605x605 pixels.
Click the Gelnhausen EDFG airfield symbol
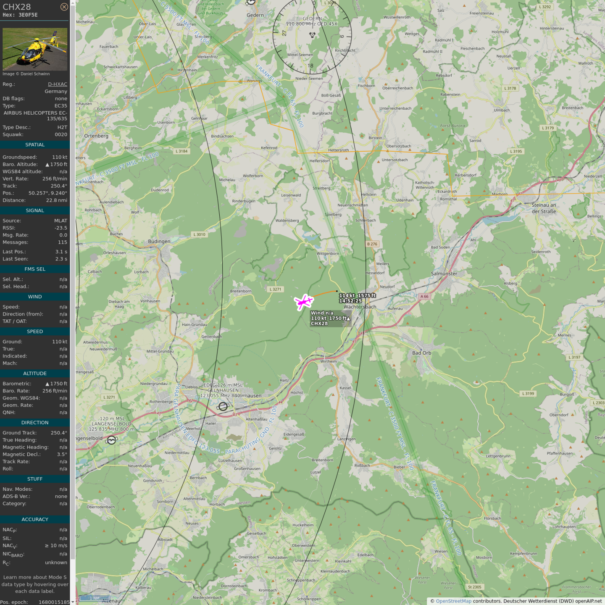[223, 406]
